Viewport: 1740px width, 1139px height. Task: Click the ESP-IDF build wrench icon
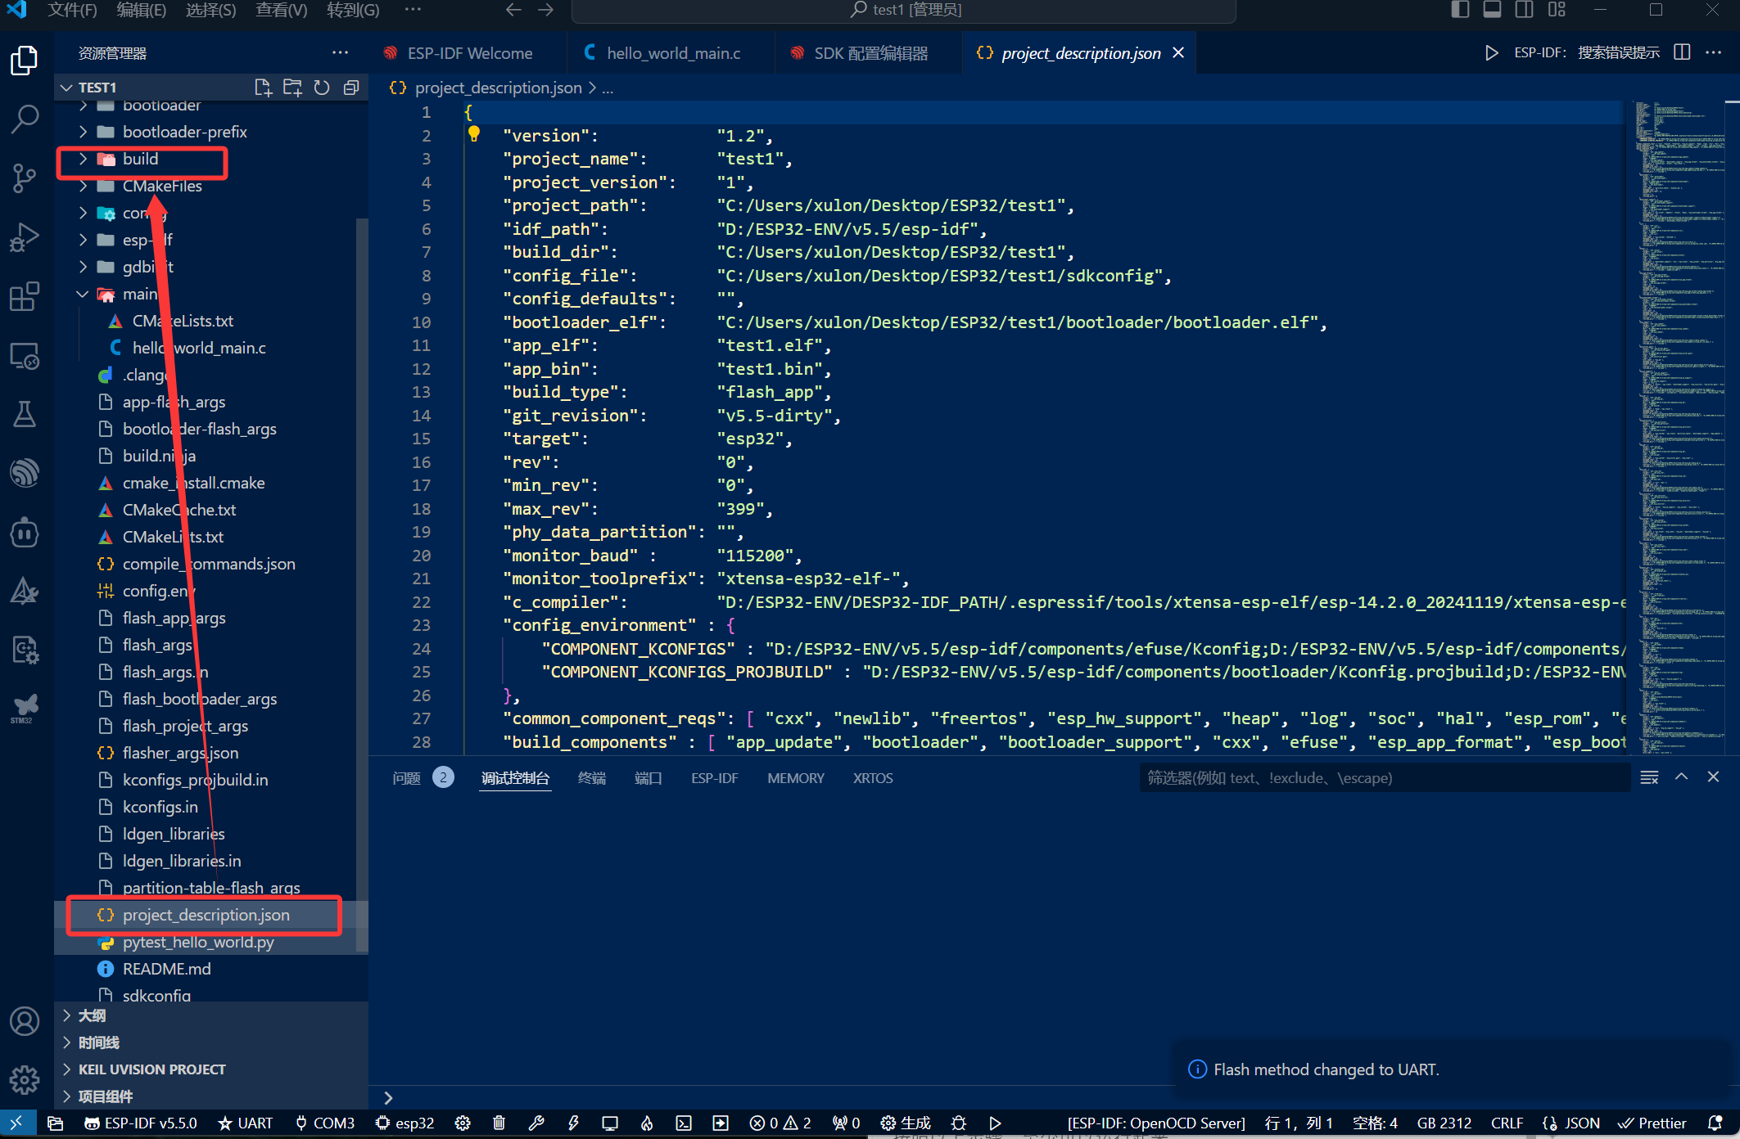tap(536, 1123)
